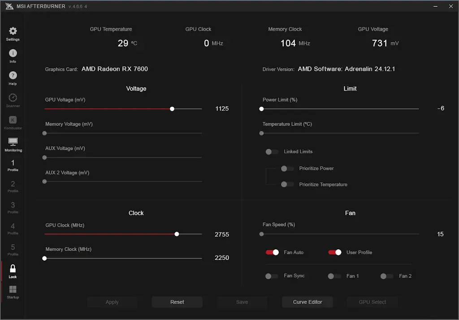Toggle the Lock padlock icon
This screenshot has width=459, height=320.
(x=13, y=268)
